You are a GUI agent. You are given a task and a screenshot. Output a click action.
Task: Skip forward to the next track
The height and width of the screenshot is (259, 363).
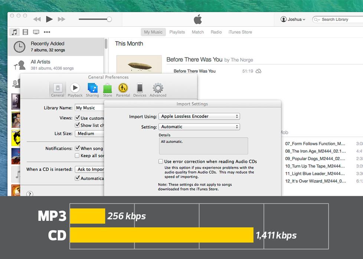[61, 19]
